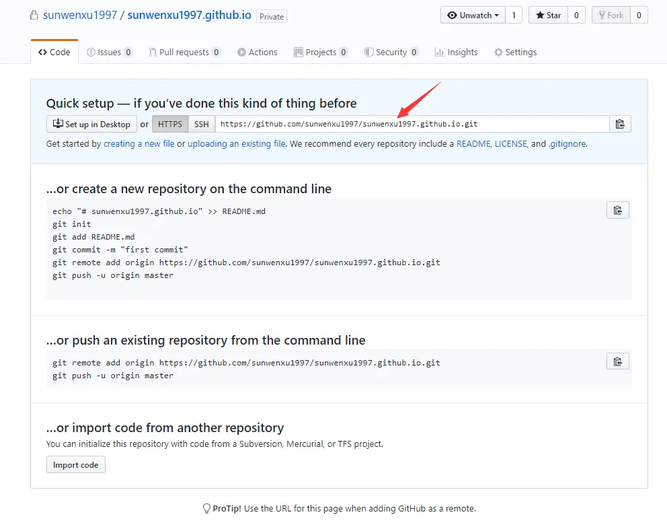The width and height of the screenshot is (667, 527).
Task: Copy the push existing repository commands
Action: coord(618,361)
